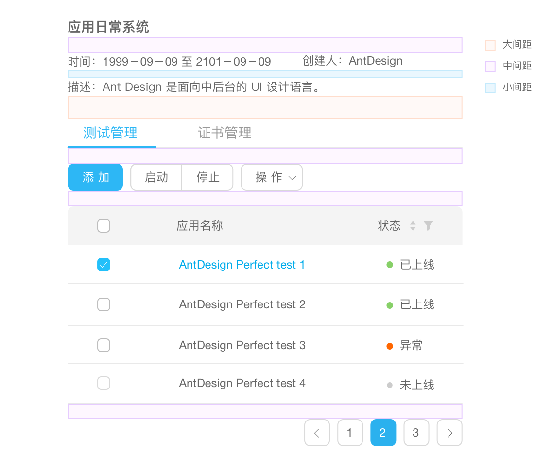Viewport: 552px width, 472px height.
Task: Switch to the 测试管理 tab
Action: [x=110, y=133]
